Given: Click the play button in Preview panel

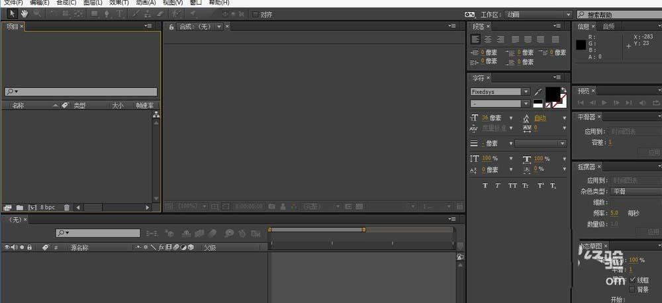Looking at the screenshot, I should 604,103.
